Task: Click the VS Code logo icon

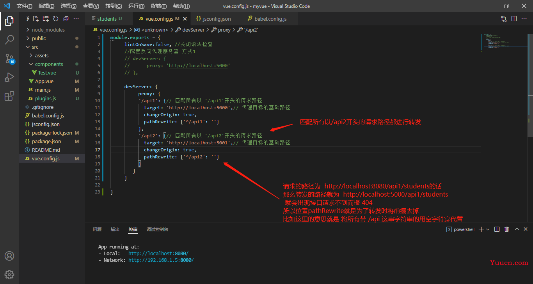Action: point(7,6)
